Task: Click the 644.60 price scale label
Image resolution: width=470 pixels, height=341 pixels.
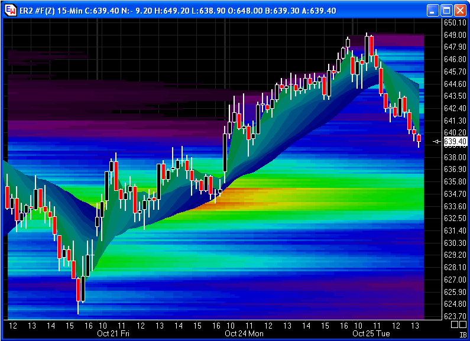Action: pyautogui.click(x=455, y=84)
